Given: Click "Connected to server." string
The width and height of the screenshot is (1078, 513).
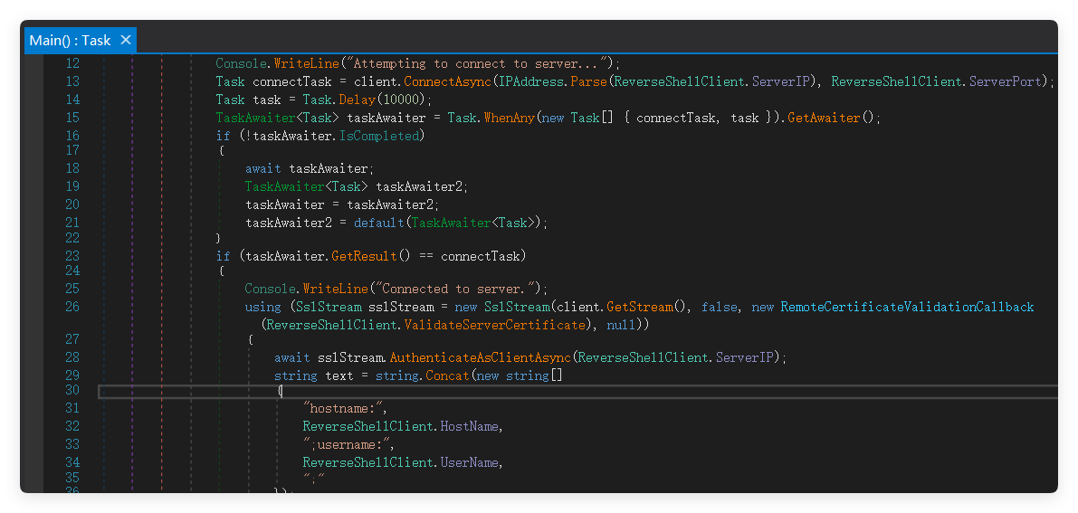Looking at the screenshot, I should (x=459, y=288).
